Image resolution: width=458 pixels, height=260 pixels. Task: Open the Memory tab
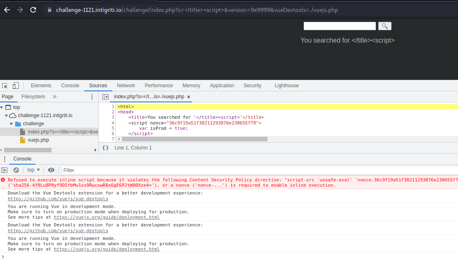pos(191,86)
